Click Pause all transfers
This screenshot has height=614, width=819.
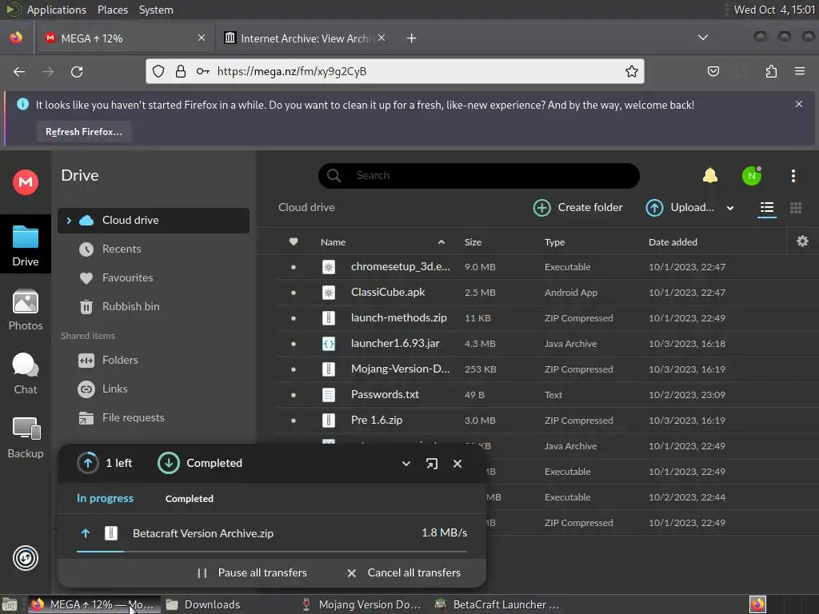252,572
